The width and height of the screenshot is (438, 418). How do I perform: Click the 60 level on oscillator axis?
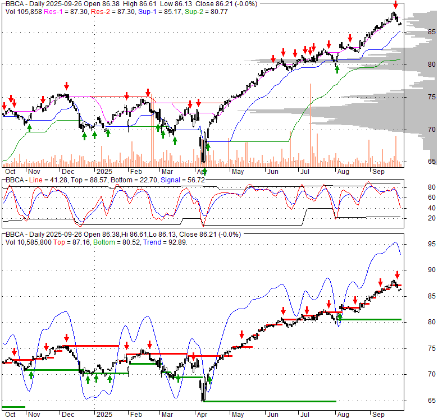(x=432, y=197)
